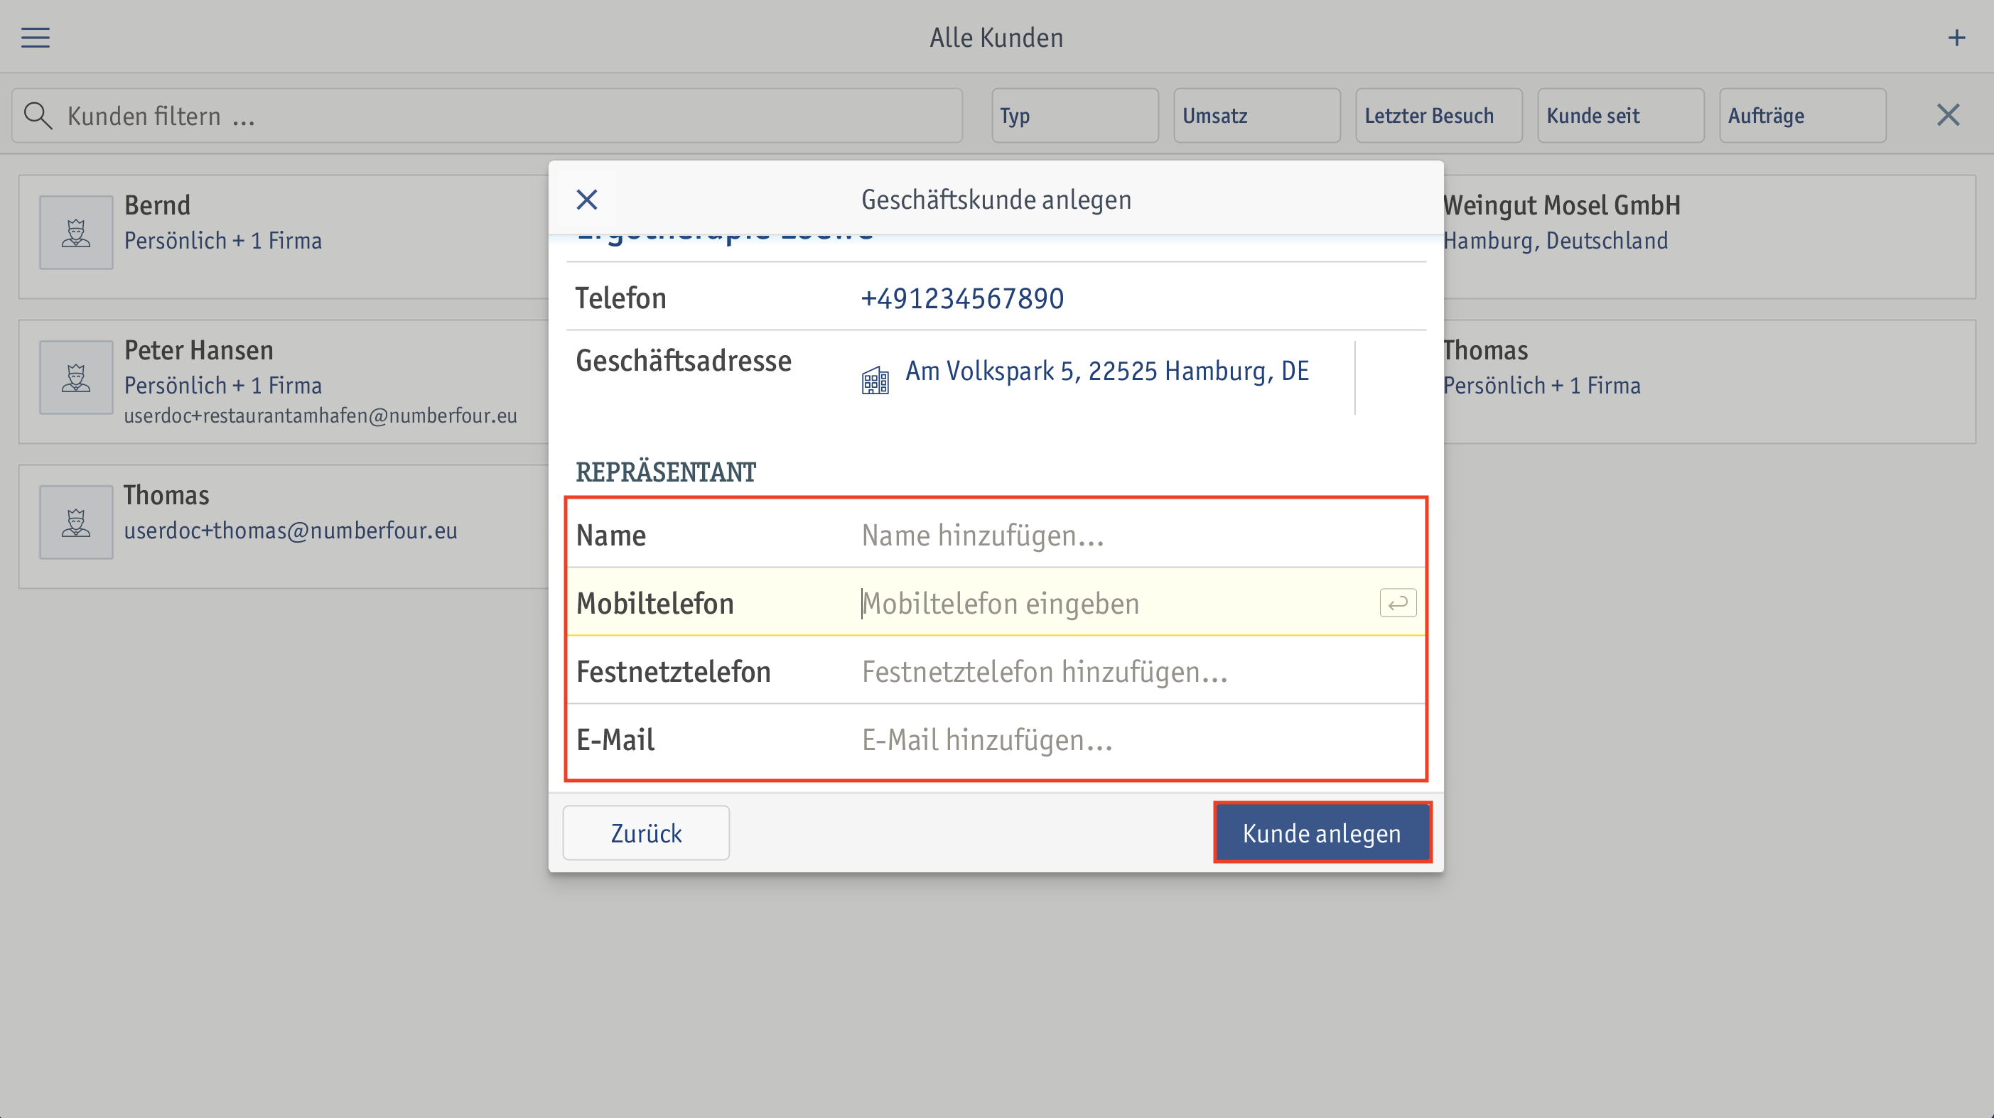Edit the Telefon number +491234567890
This screenshot has width=1994, height=1118.
point(962,298)
